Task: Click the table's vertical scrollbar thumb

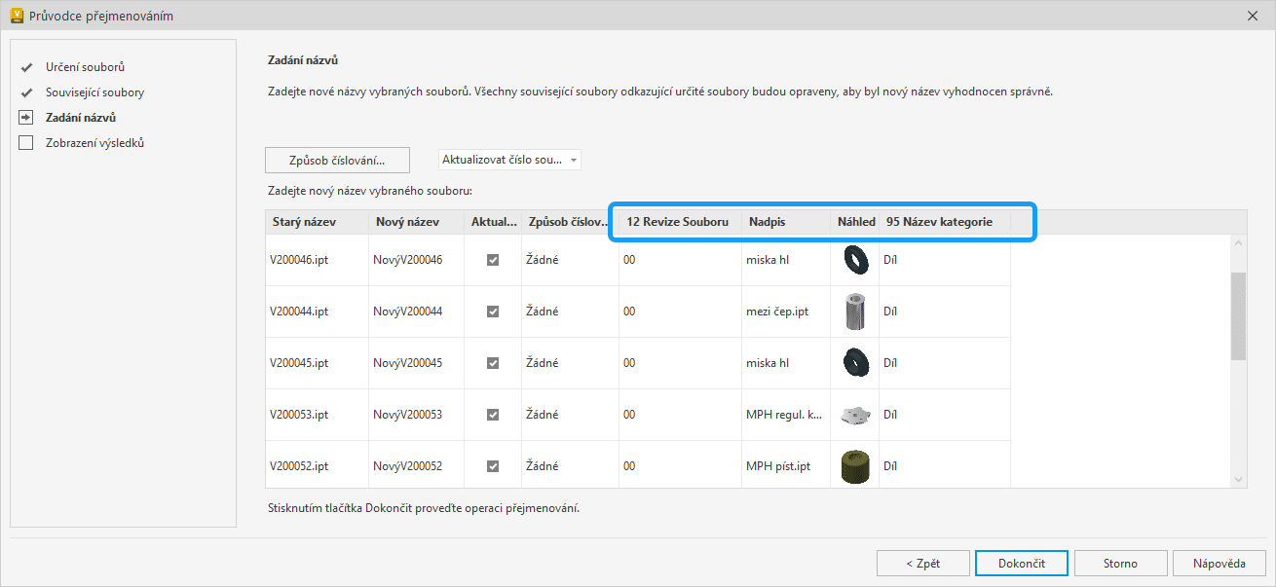Action: click(x=1238, y=316)
